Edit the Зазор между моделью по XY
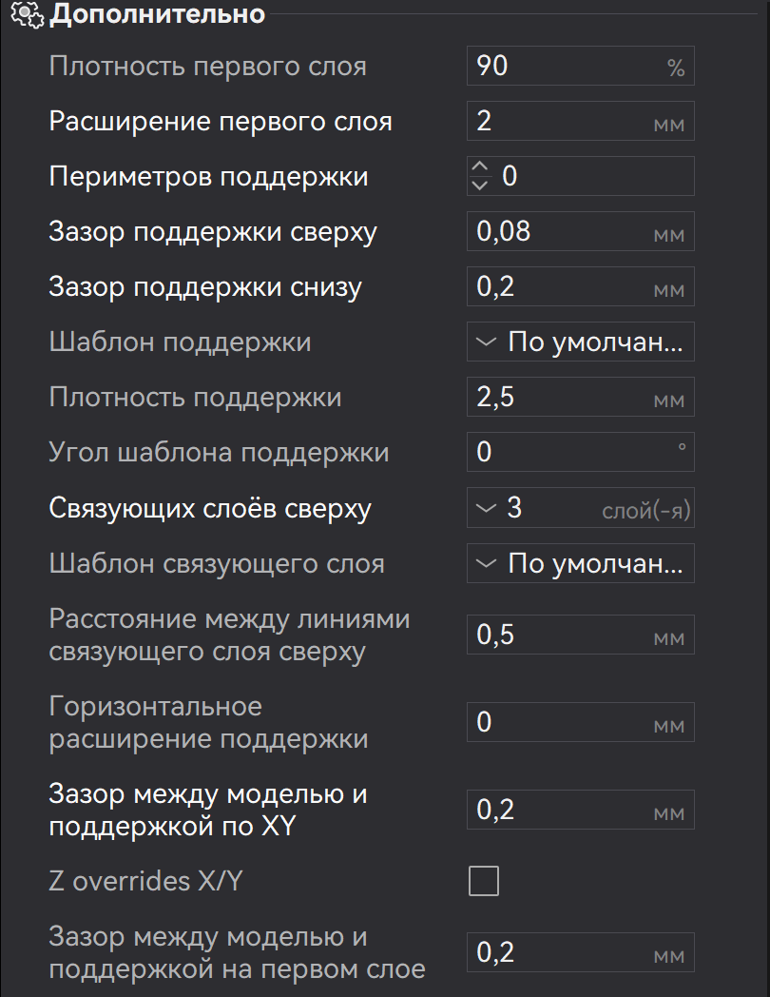770x997 pixels. click(580, 810)
